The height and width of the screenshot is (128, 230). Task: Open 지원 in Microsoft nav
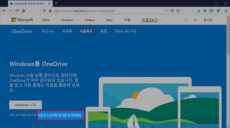[x=127, y=20]
